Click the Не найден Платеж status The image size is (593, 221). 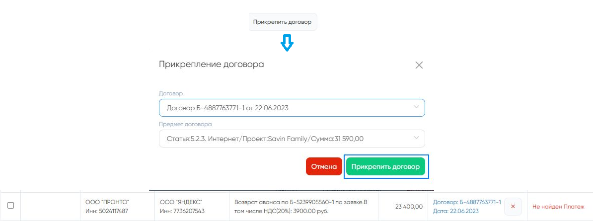click(x=558, y=206)
